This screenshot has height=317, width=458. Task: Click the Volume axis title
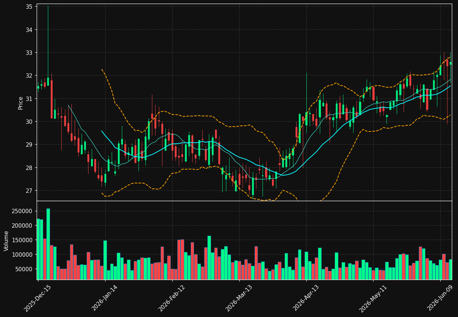(6, 241)
